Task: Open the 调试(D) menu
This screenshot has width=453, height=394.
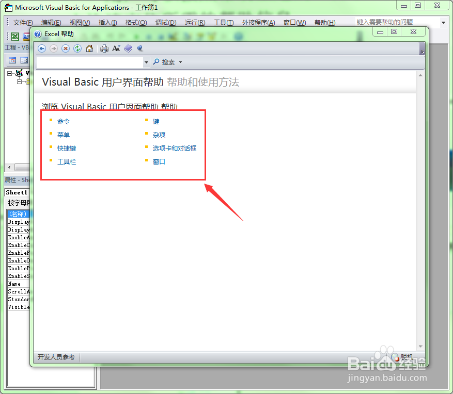Action: point(166,23)
